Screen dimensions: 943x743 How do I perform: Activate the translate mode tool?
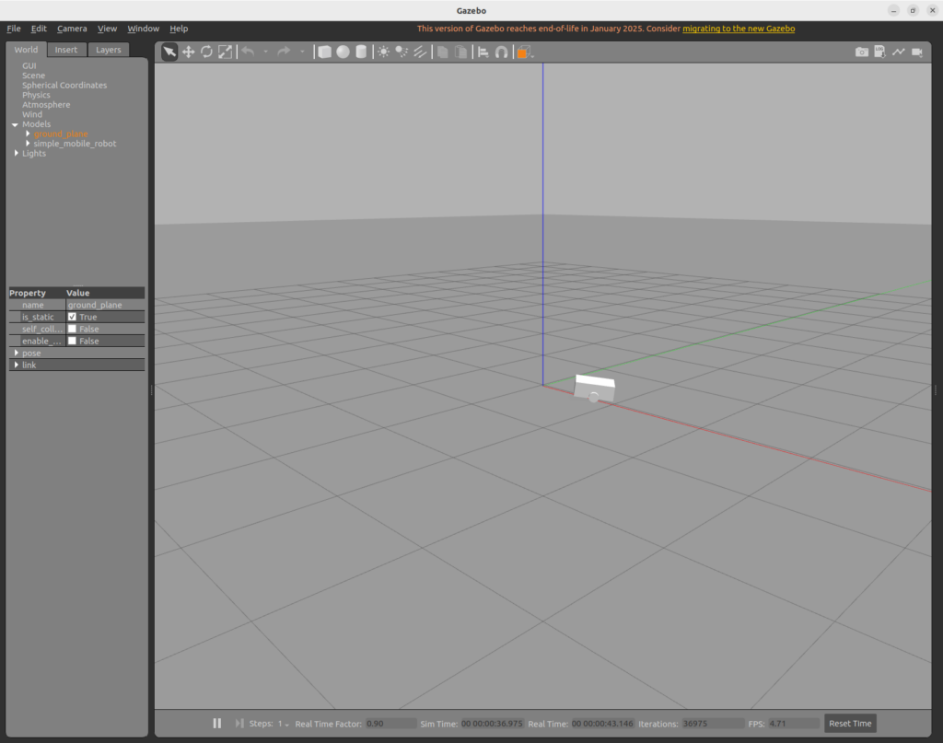point(188,52)
